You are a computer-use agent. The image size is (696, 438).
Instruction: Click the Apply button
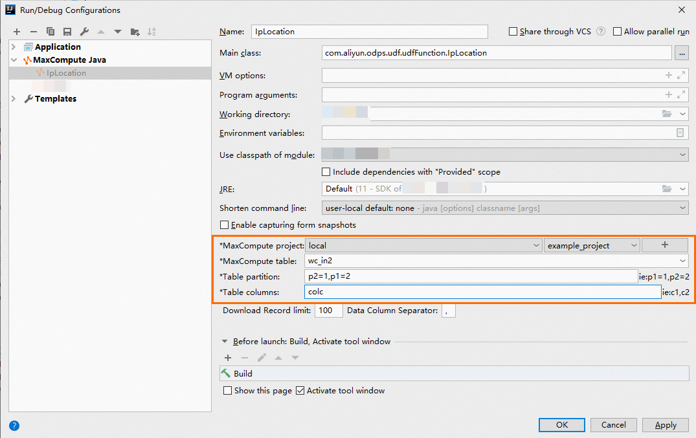click(665, 425)
